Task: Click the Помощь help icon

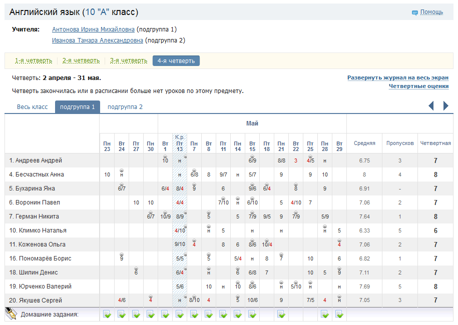Action: coord(415,12)
